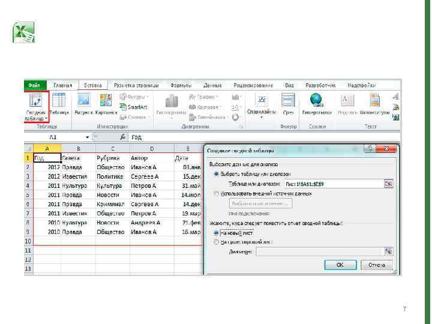This screenshot has height=324, width=432.
Task: Open Колонтитулы header and footer
Action: (x=374, y=104)
